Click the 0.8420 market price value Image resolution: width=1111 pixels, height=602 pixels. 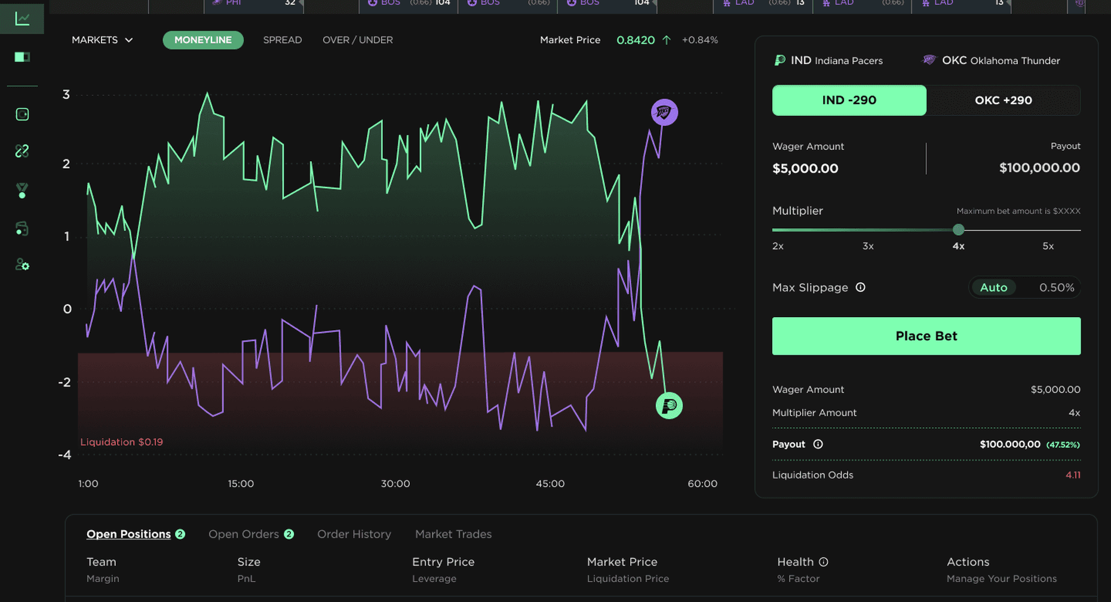point(636,40)
